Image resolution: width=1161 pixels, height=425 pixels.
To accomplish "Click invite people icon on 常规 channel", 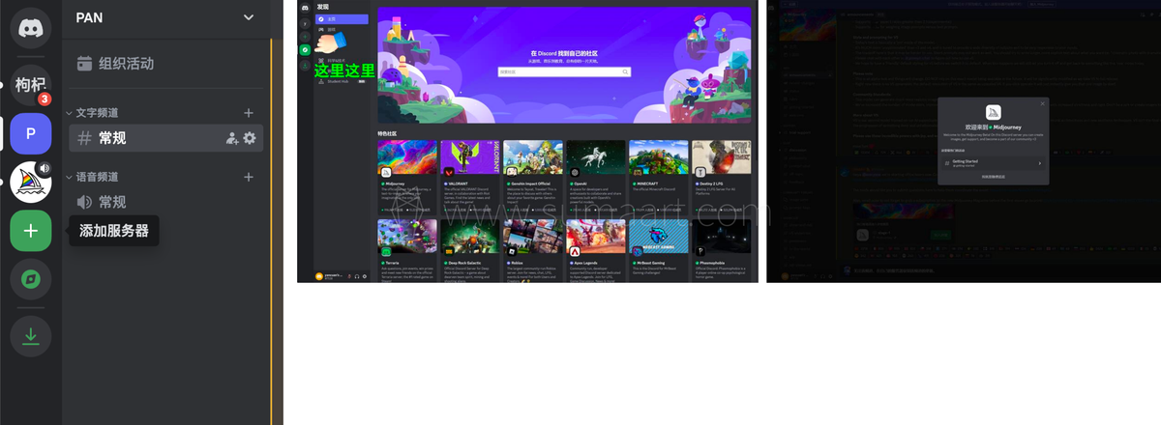I will (x=232, y=138).
